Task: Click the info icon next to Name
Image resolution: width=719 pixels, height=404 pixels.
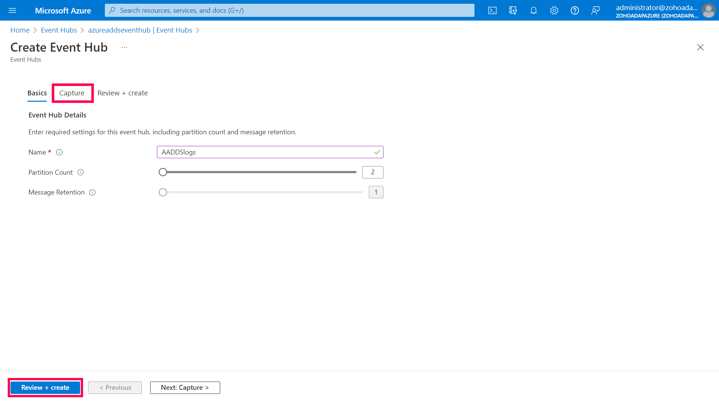Action: click(x=59, y=152)
